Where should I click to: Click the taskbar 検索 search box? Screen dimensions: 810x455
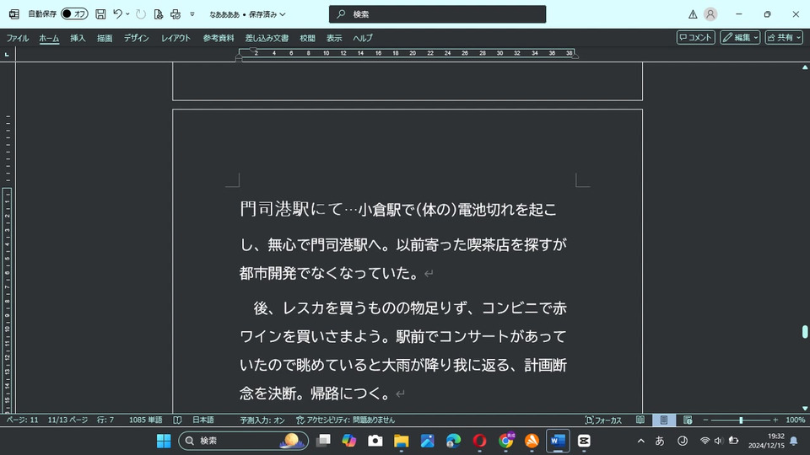coord(243,441)
